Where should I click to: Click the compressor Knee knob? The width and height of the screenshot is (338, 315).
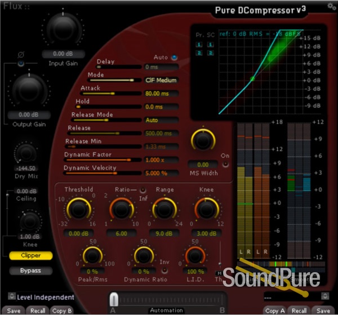[x=207, y=209]
